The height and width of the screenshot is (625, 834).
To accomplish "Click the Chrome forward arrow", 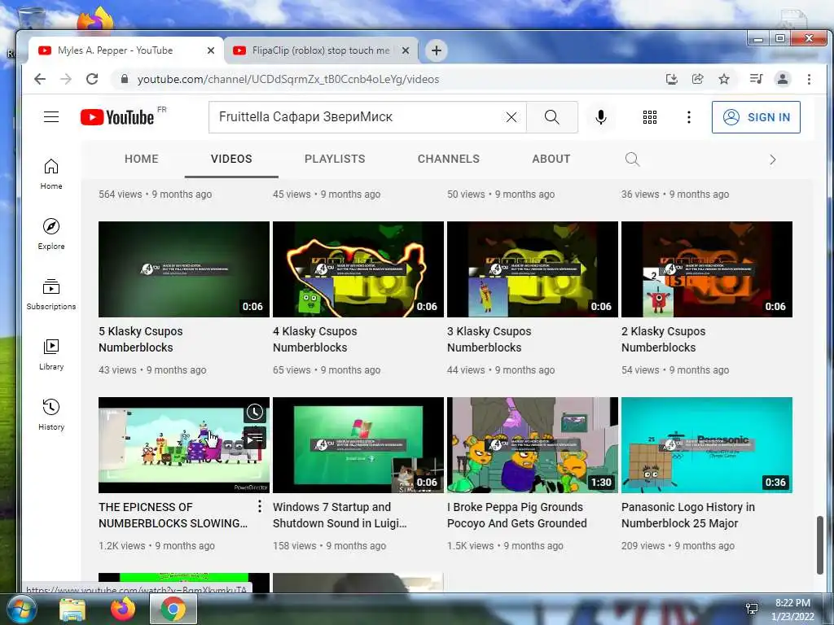I will click(66, 79).
